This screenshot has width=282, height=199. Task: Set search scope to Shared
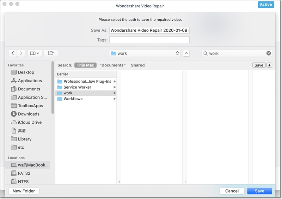tap(138, 65)
